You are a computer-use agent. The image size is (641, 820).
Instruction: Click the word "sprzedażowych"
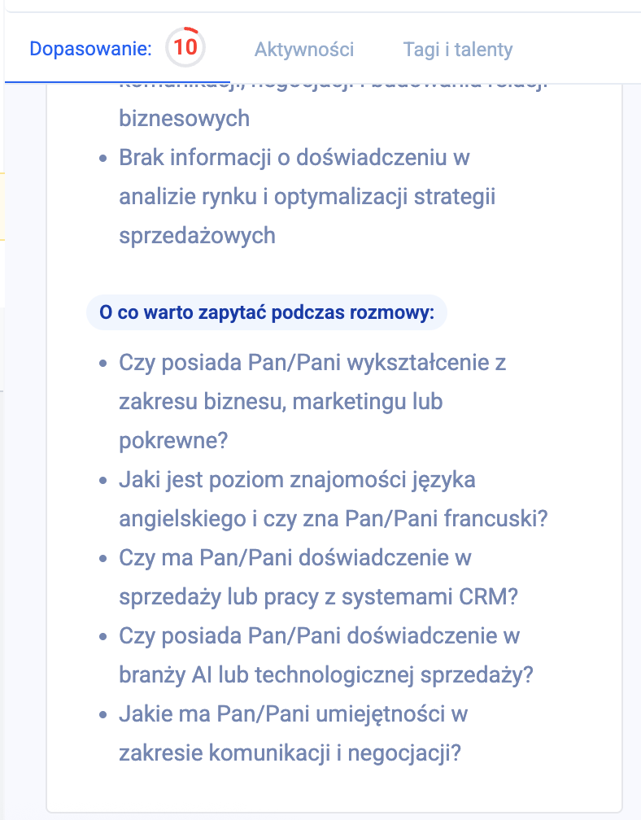(x=197, y=236)
